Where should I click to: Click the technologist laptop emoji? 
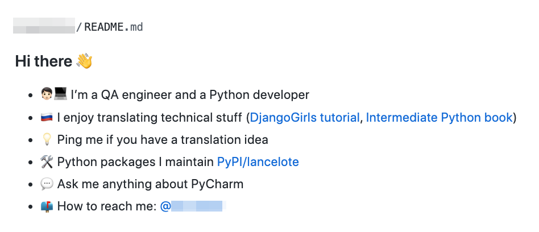[53, 93]
